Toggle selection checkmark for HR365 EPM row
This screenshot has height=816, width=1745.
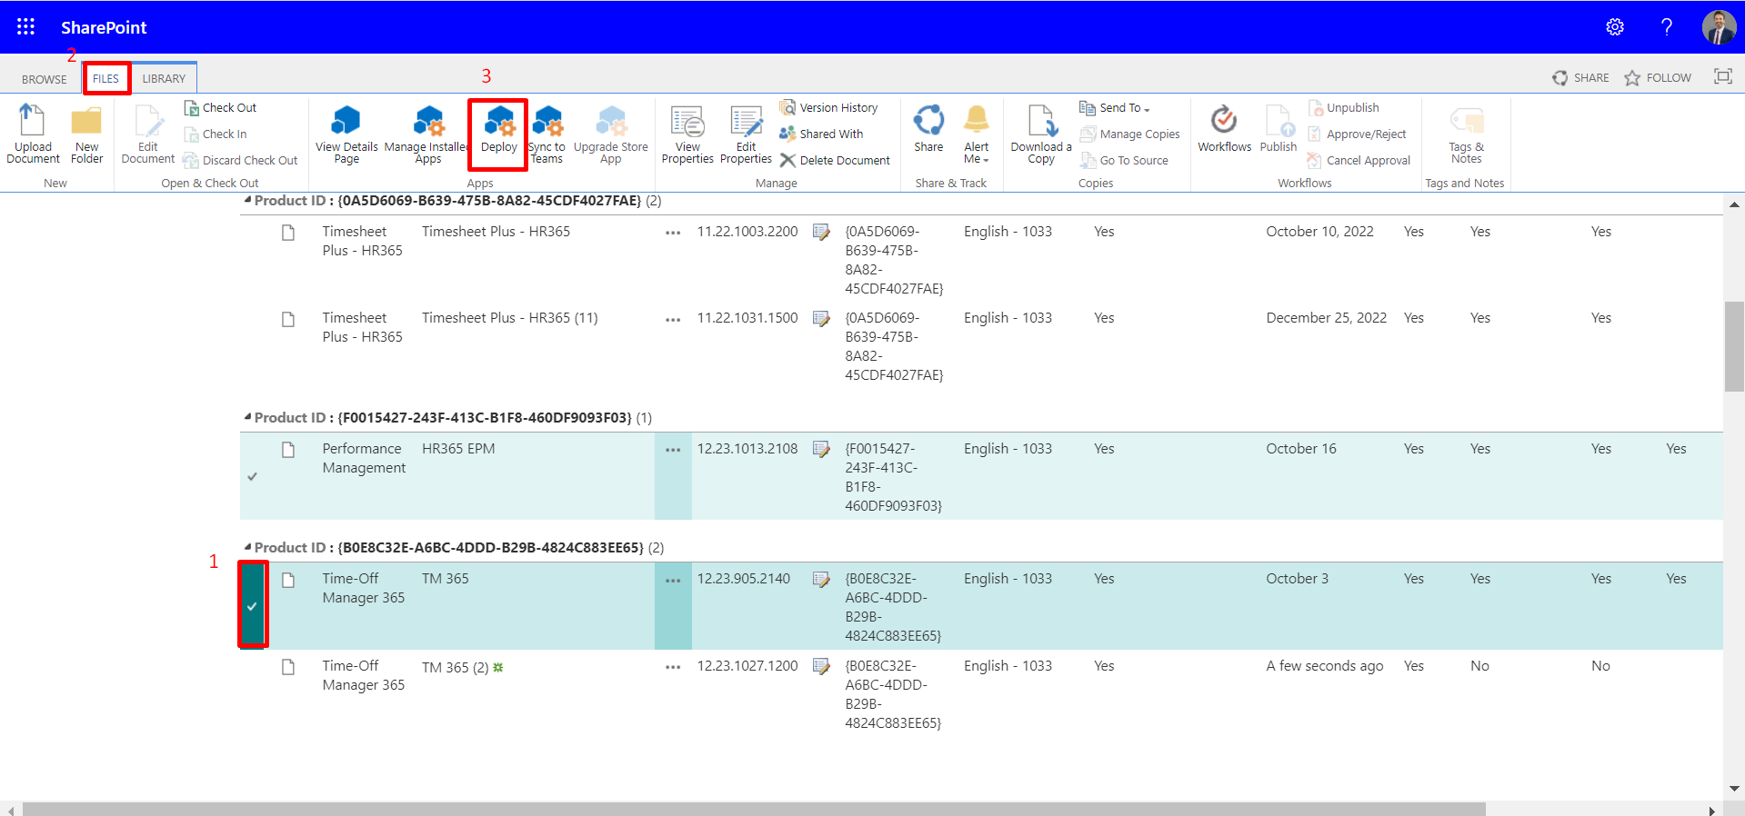coord(252,476)
